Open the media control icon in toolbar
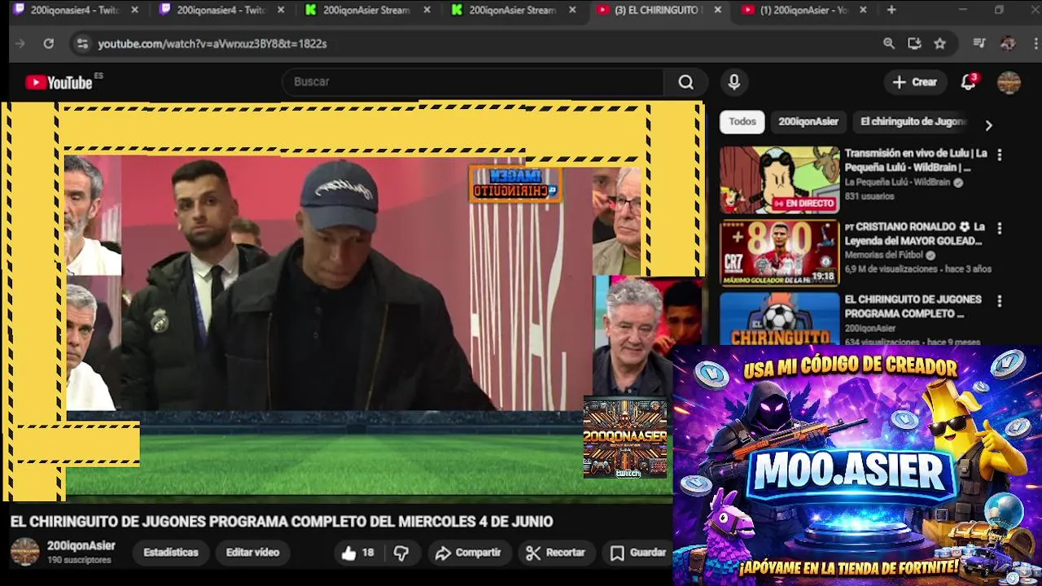The height and width of the screenshot is (586, 1042). (x=980, y=43)
